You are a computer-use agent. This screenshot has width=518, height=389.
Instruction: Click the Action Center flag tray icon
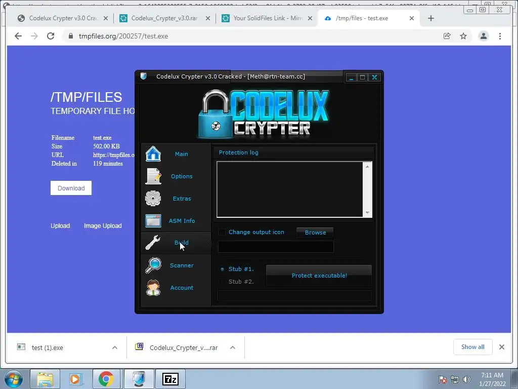click(442, 379)
